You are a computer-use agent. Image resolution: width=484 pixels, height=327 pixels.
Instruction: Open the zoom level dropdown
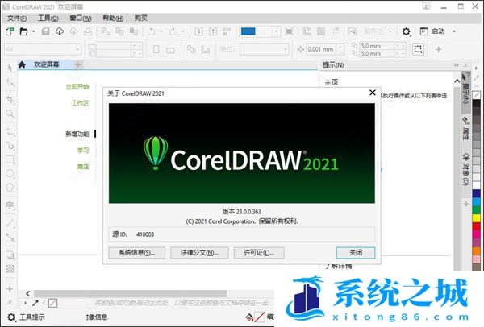pos(276,31)
